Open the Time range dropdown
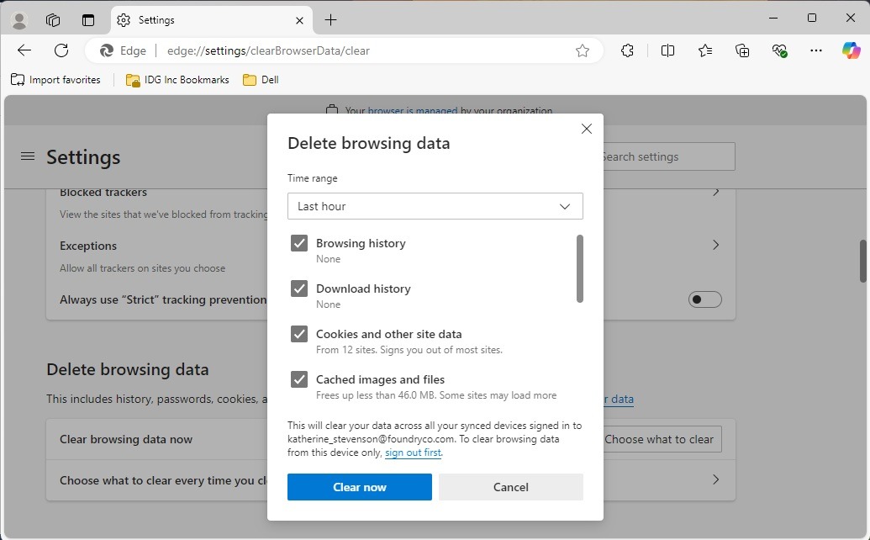Viewport: 870px width, 540px height. pos(435,206)
